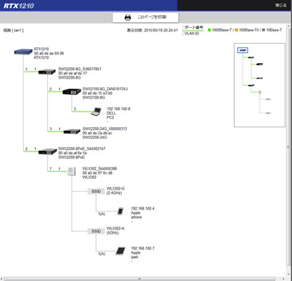Click the RTX1210 router icon

[x=23, y=51]
